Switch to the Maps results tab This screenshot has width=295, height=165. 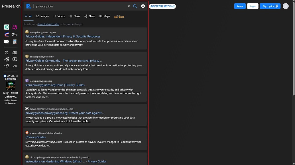pos(105,16)
